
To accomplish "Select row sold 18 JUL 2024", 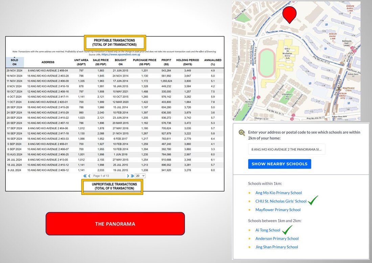I will pos(115,165).
